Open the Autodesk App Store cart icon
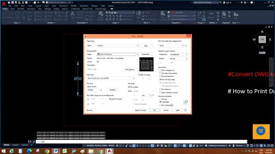 [241, 3]
